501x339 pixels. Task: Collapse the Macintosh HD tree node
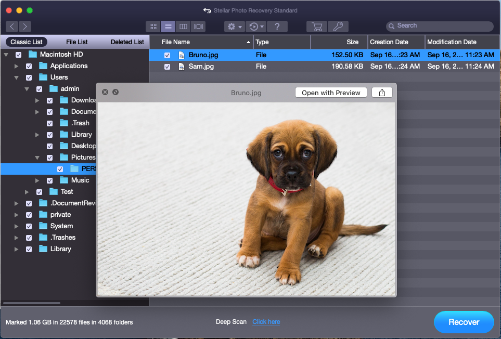[x=6, y=55]
